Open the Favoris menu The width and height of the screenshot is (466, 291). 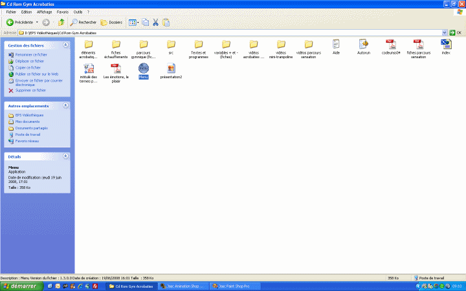[63, 12]
